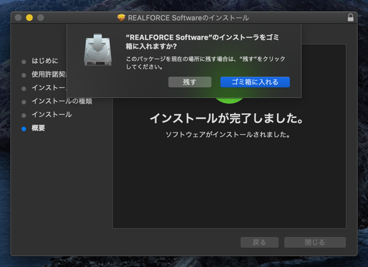Click the dialog description text about 残す
The image size is (368, 267).
tap(205, 62)
